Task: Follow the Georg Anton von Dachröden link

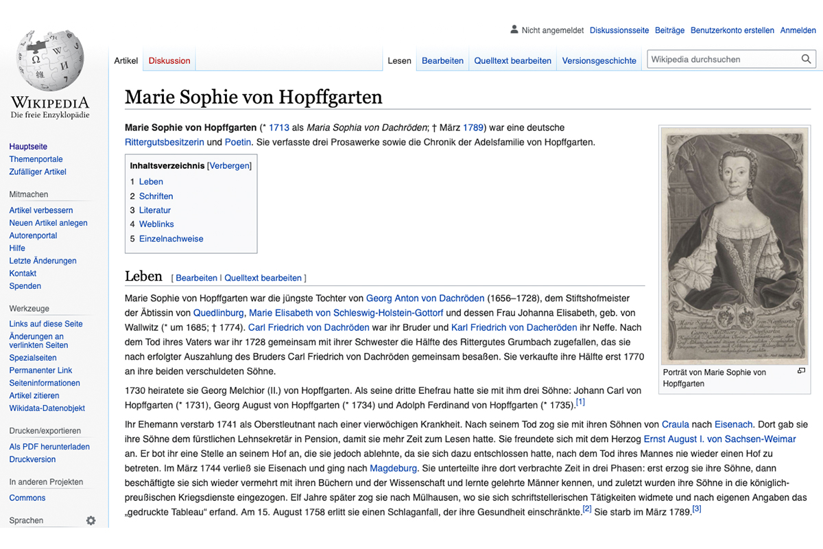Action: pyautogui.click(x=425, y=299)
